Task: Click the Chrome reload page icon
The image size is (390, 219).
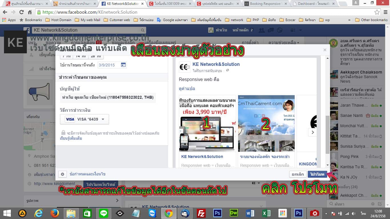Action: click(x=21, y=12)
